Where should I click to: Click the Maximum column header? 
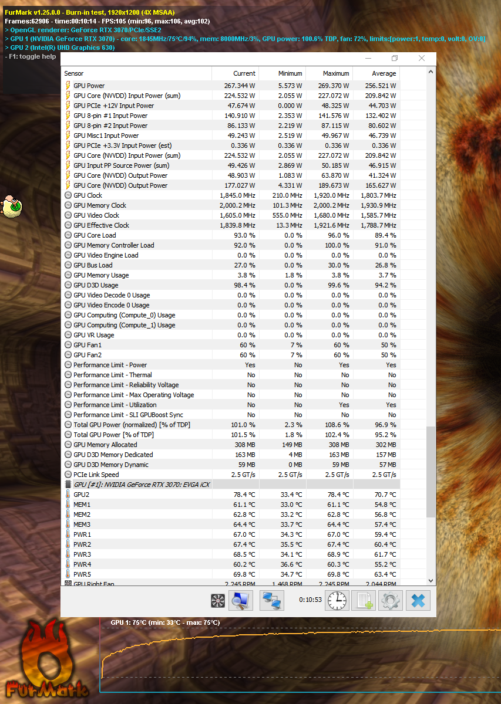pyautogui.click(x=329, y=73)
